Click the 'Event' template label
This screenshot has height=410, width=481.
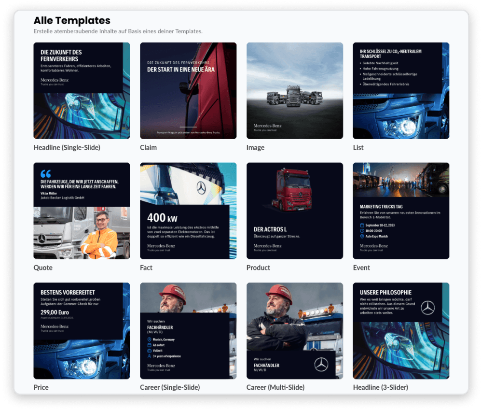point(361,268)
